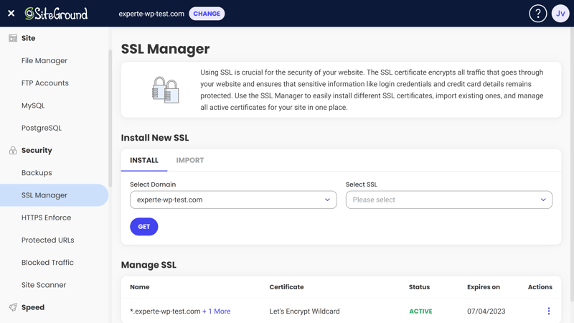Open the Jv user avatar menu
The image size is (574, 323).
(560, 14)
